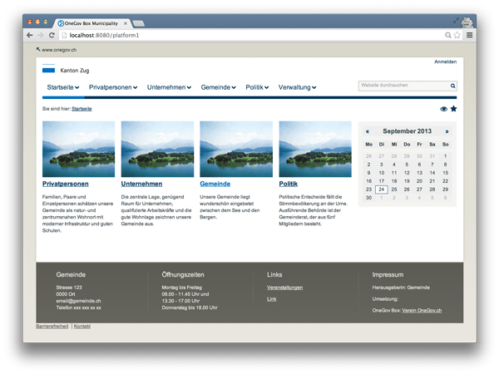Click the email@gemeinde.ch footer text
Image resolution: width=499 pixels, height=374 pixels.
79,301
